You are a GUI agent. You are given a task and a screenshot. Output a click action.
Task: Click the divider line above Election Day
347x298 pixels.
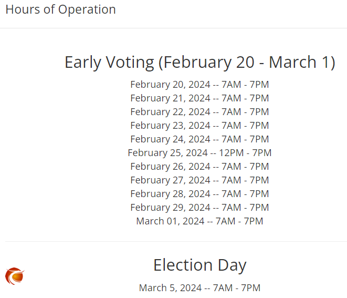176,242
